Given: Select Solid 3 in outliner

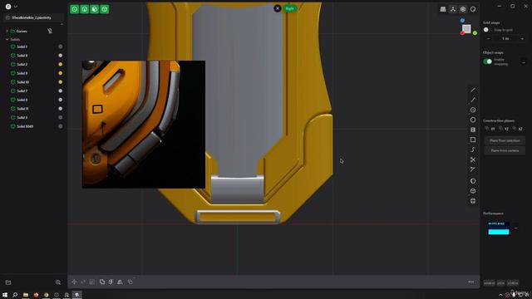Looking at the screenshot, I should 22,117.
